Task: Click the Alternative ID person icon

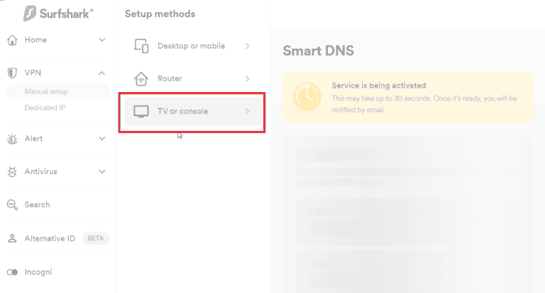Action: 11,239
